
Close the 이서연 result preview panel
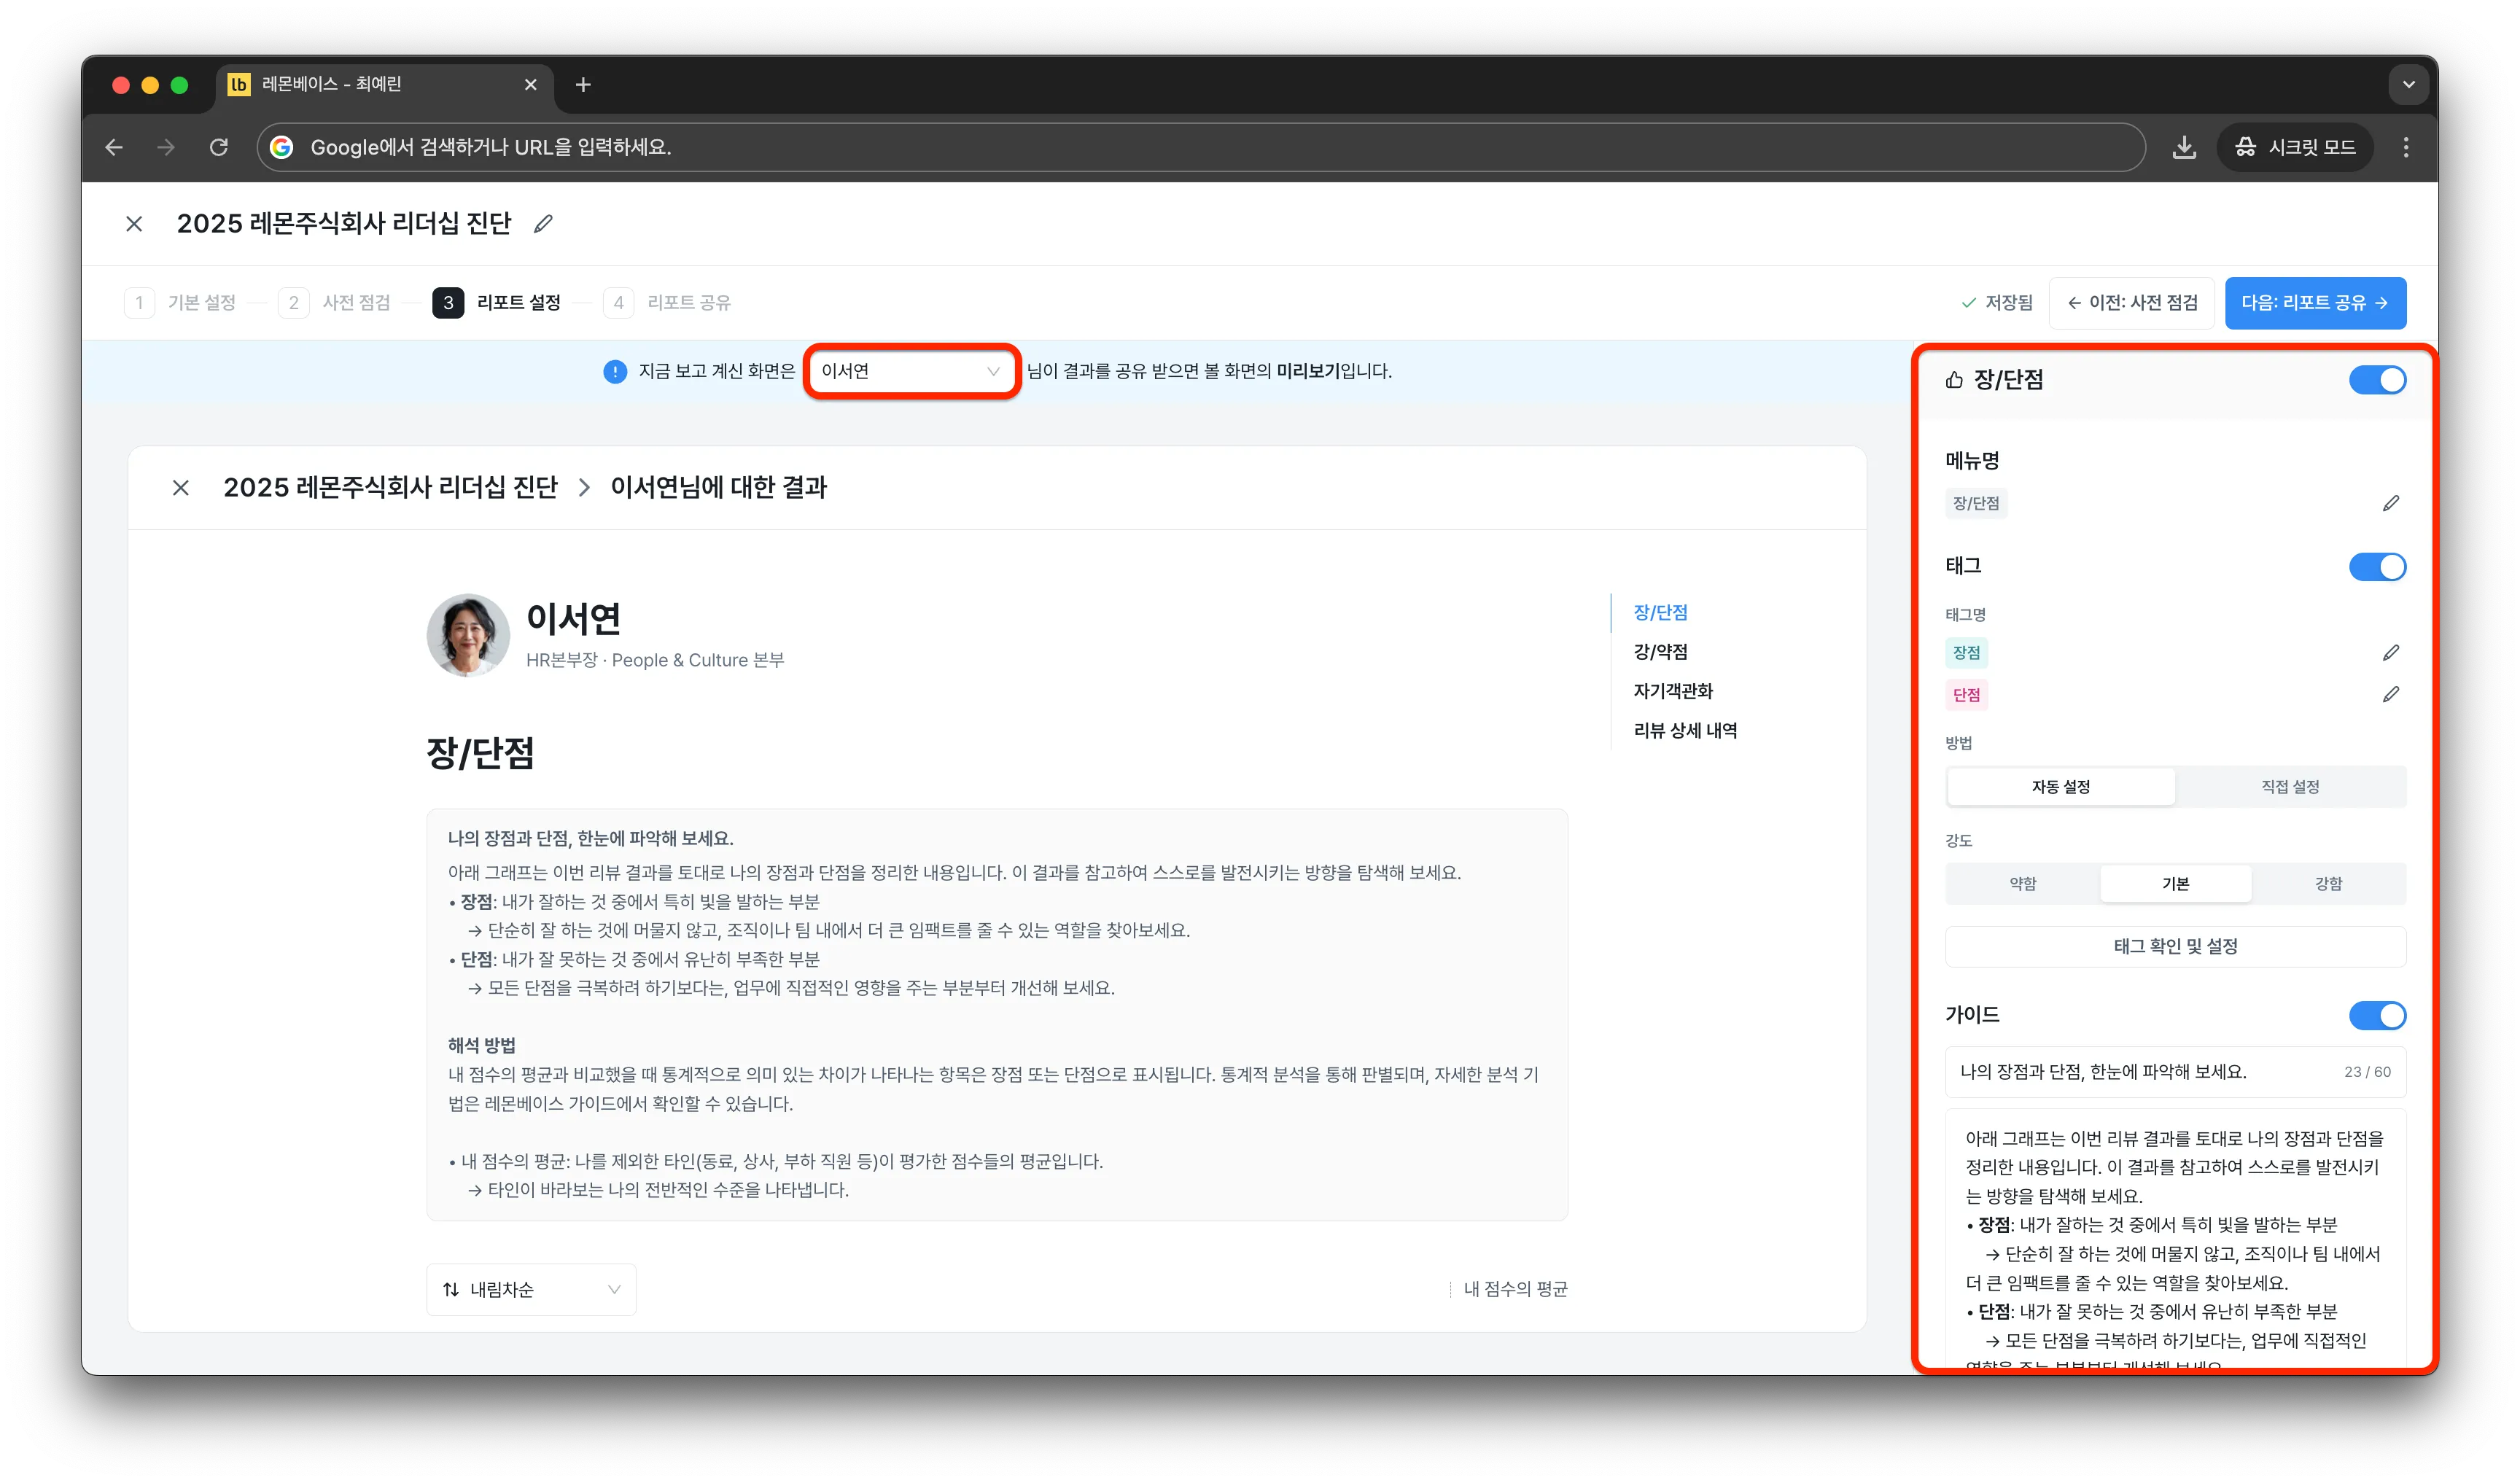[x=181, y=488]
